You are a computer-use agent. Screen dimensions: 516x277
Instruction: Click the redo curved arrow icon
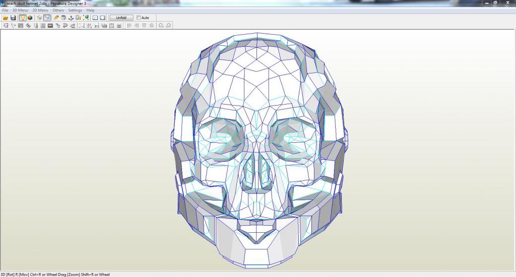(x=73, y=26)
